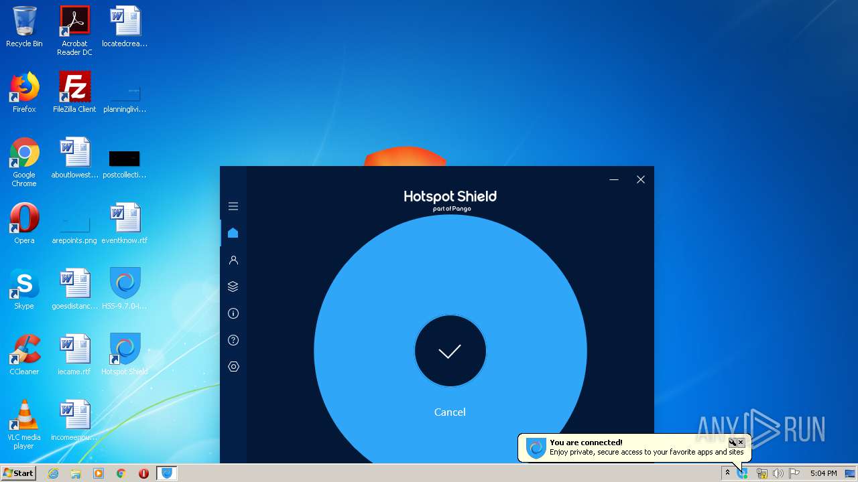Launch Internet Explorer from taskbar

tap(53, 473)
